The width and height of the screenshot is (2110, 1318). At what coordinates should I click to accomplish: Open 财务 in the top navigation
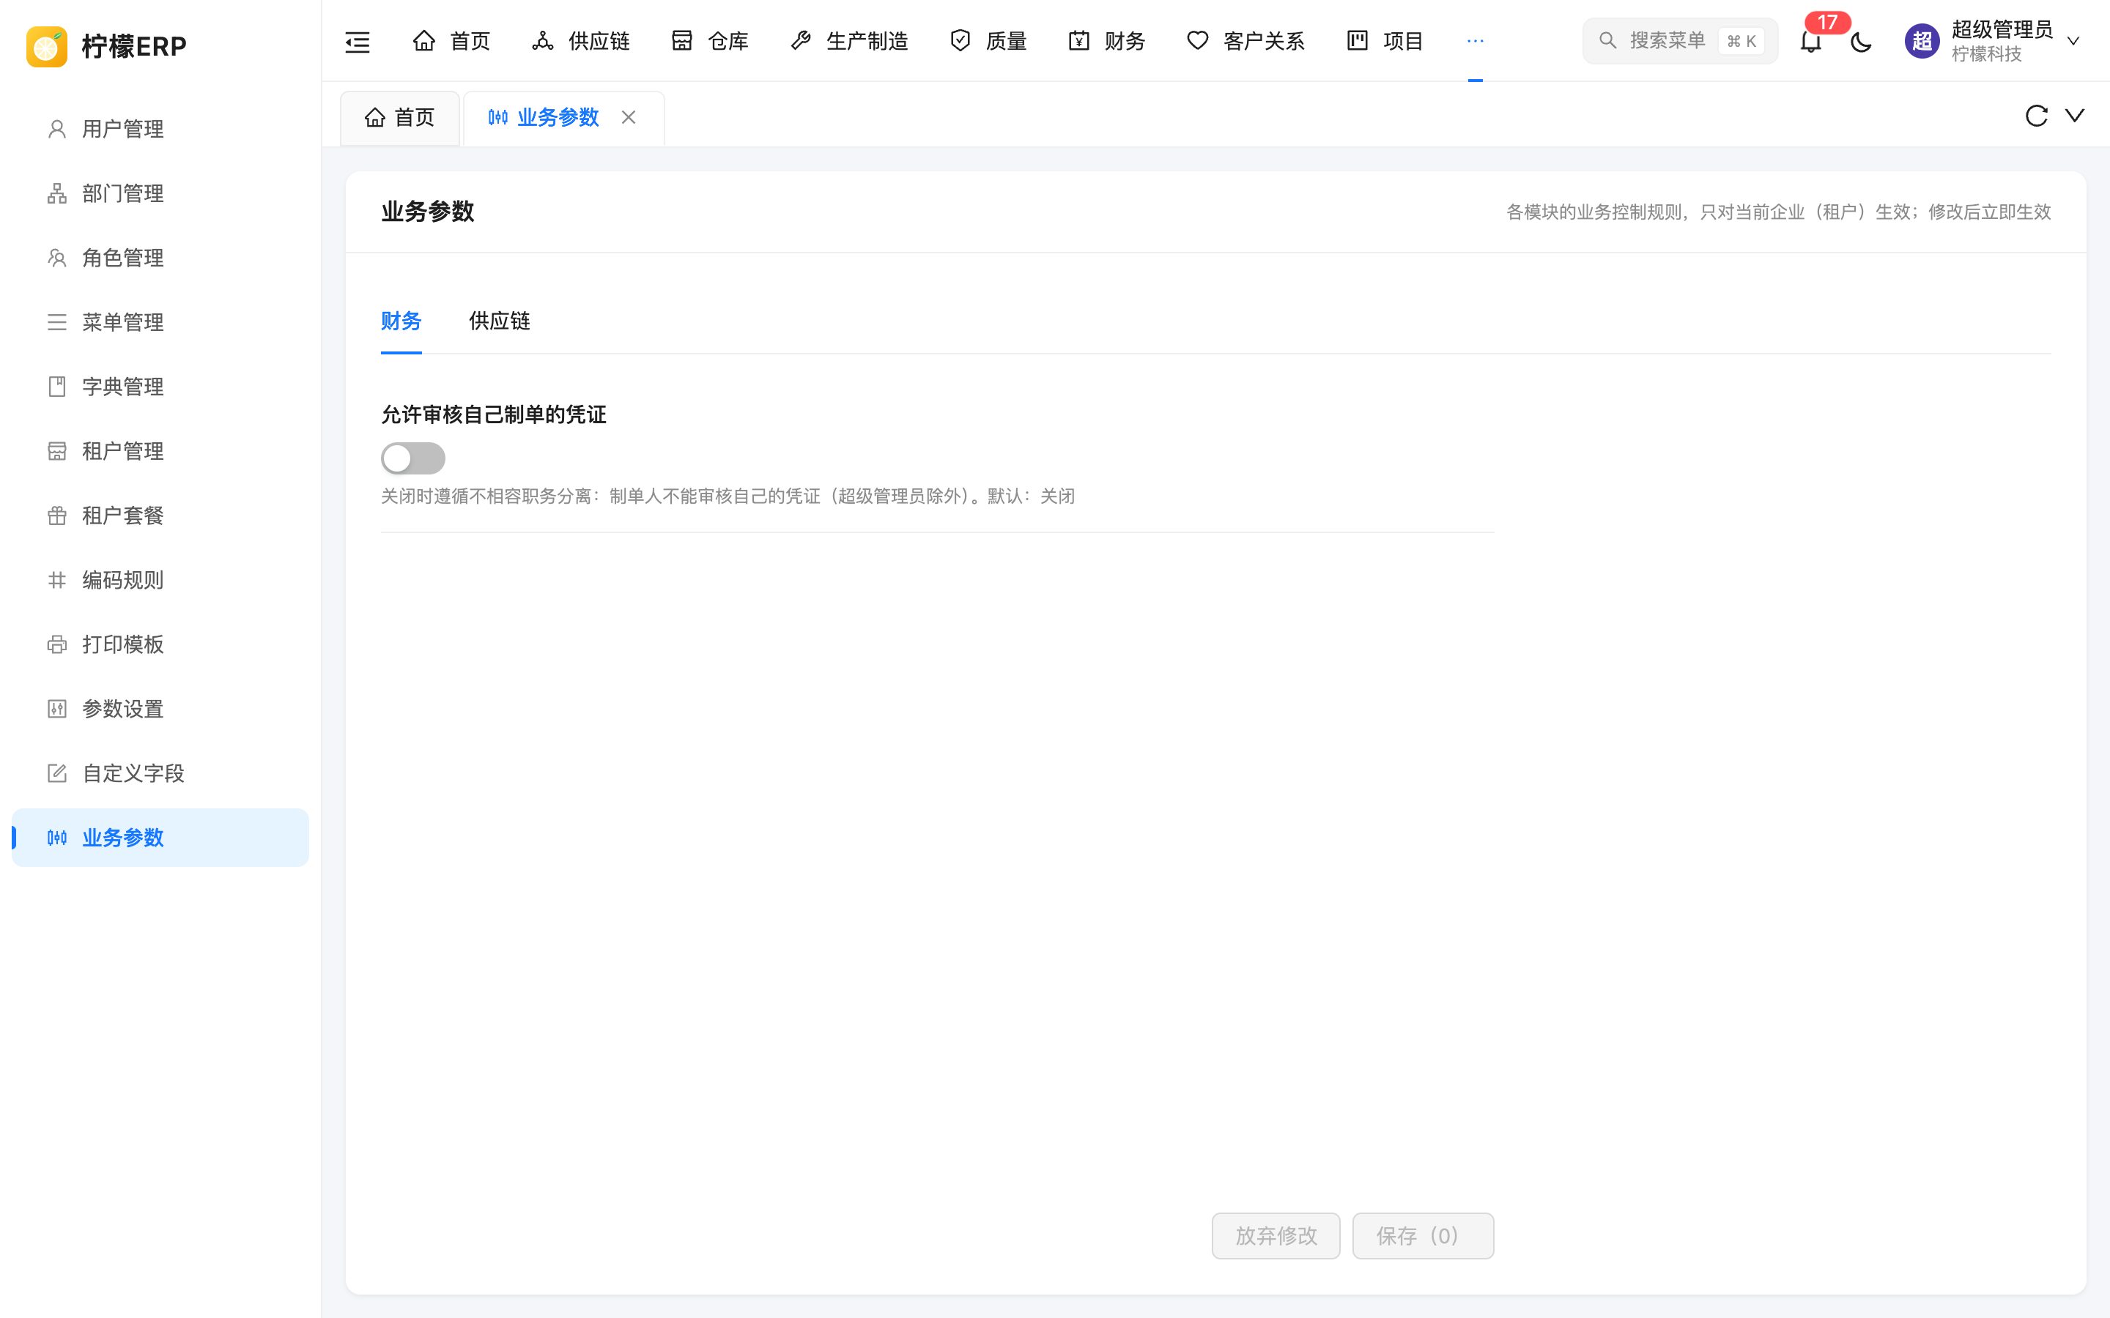pyautogui.click(x=1106, y=41)
